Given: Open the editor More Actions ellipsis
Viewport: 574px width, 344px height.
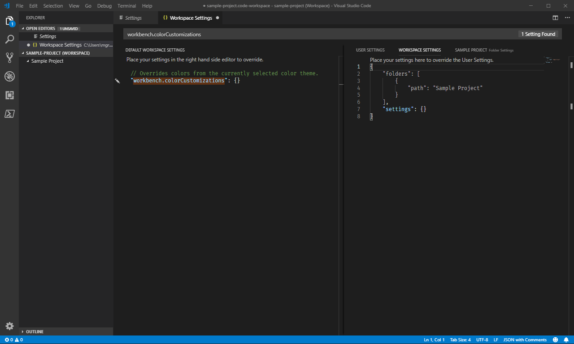Looking at the screenshot, I should pos(567,18).
